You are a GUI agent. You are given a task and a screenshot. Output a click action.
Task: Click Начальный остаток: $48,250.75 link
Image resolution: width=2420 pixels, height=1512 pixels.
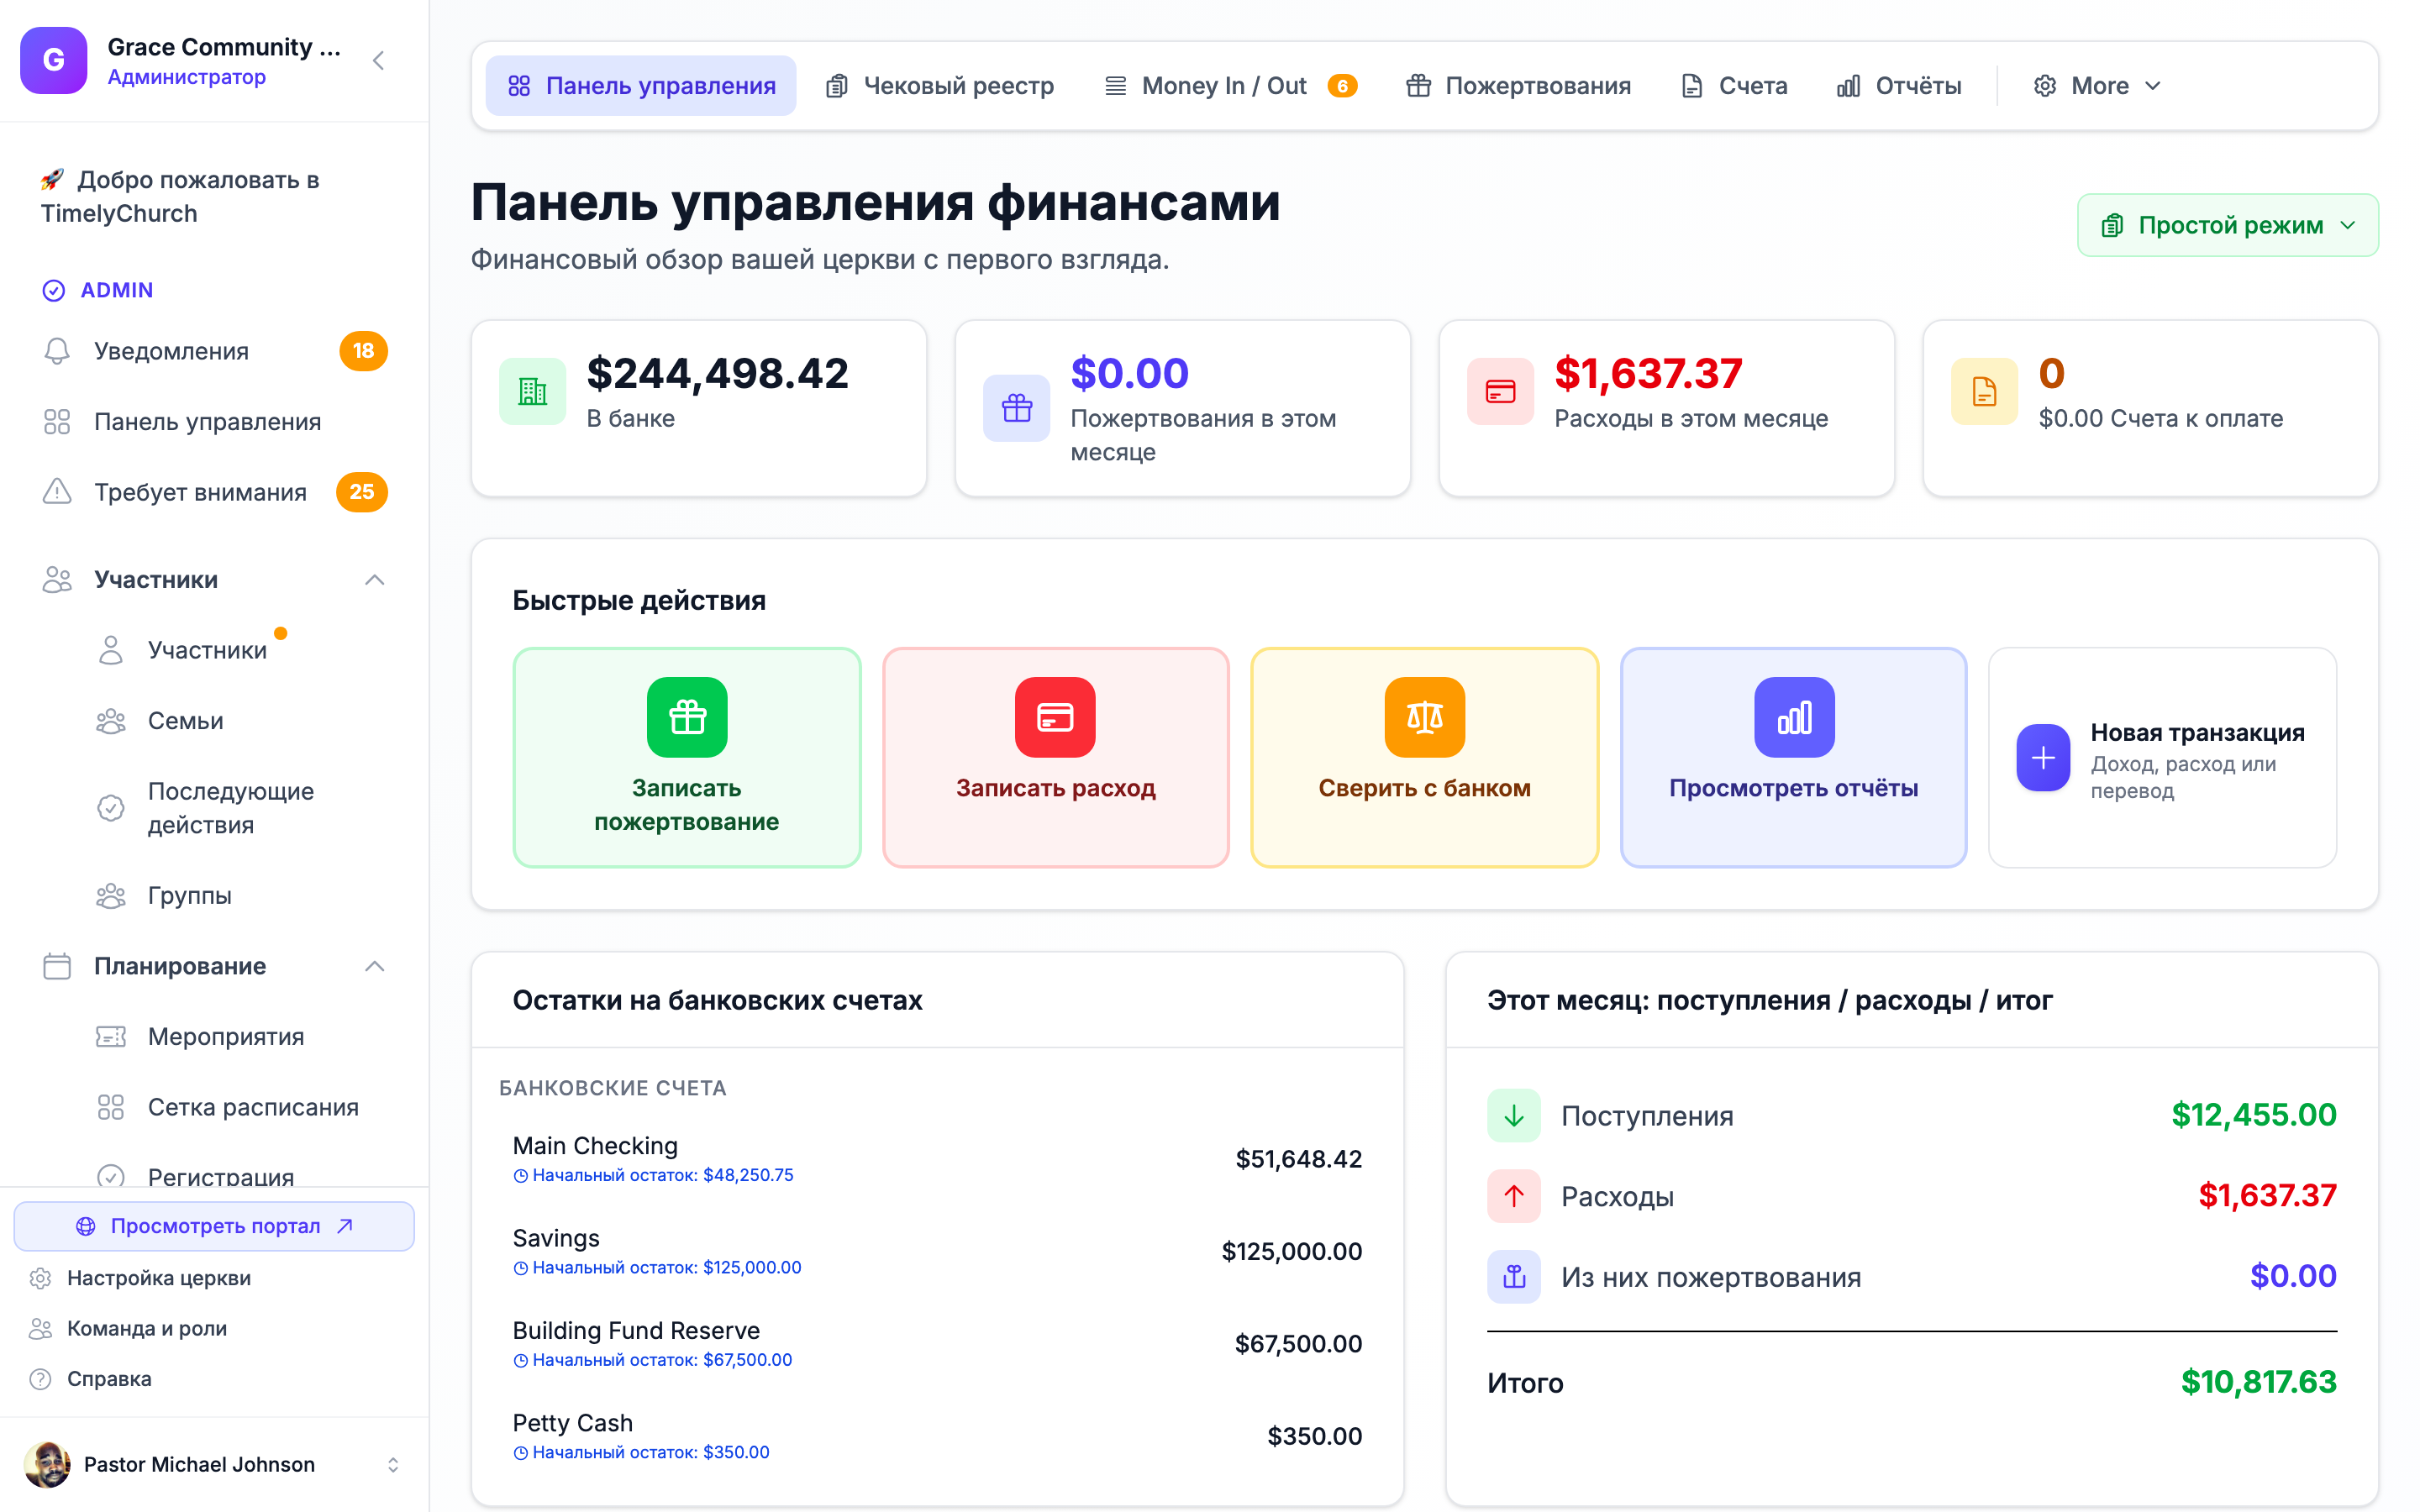653,1175
